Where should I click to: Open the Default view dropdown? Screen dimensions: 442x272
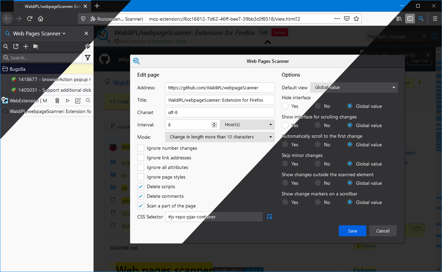point(354,88)
